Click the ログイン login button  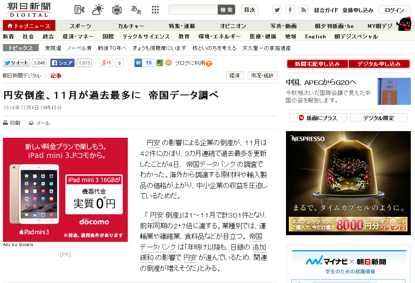click(394, 10)
